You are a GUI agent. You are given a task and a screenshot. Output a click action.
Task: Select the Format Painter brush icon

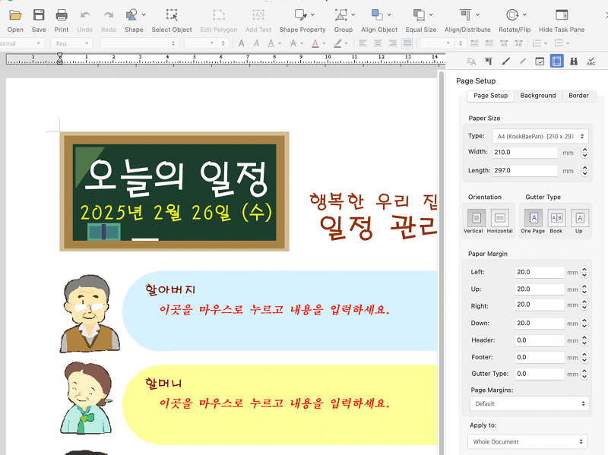tap(505, 61)
